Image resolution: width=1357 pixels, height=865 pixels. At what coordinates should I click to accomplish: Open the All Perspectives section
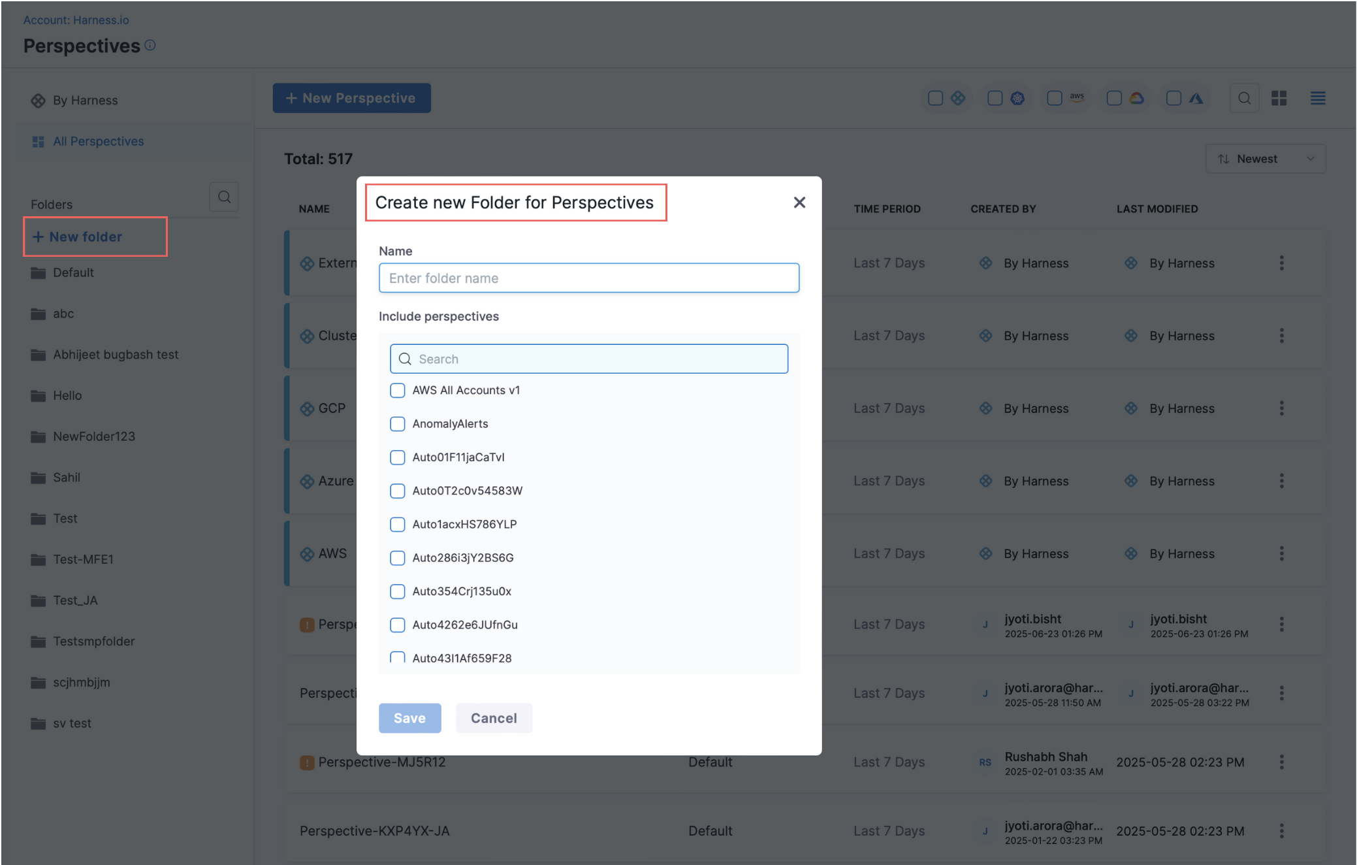click(x=98, y=141)
